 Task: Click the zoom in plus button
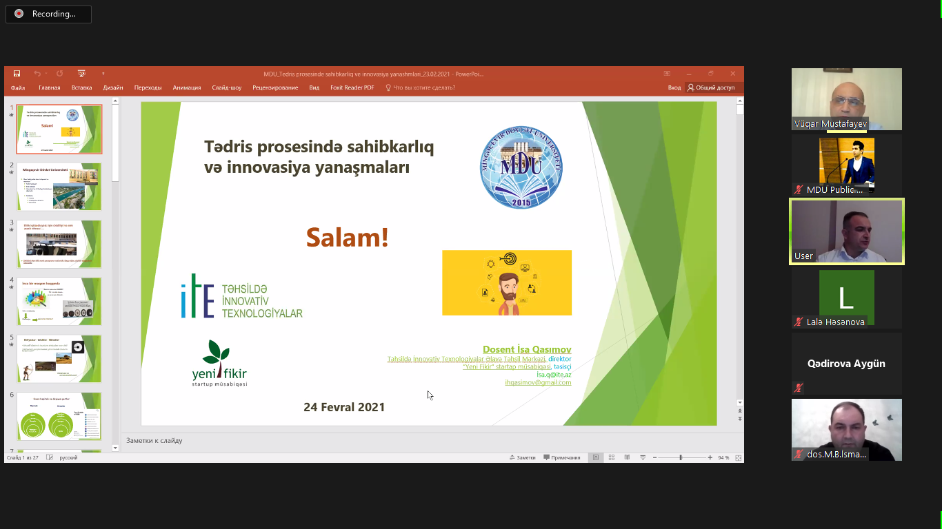tap(710, 457)
